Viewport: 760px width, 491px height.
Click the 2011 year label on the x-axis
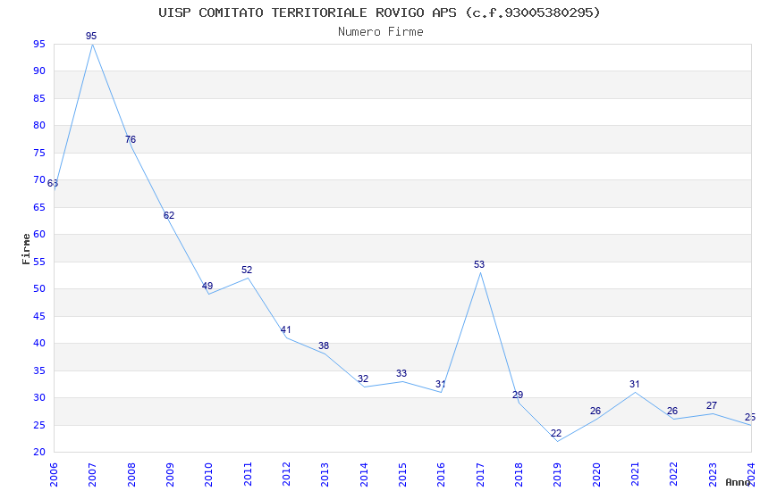[x=247, y=475]
